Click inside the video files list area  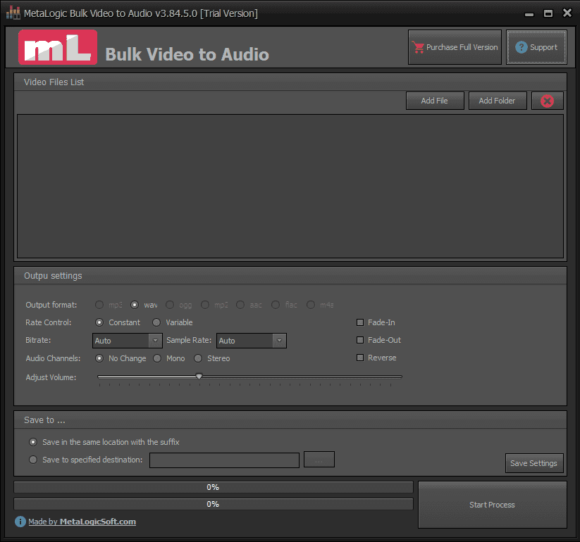290,187
